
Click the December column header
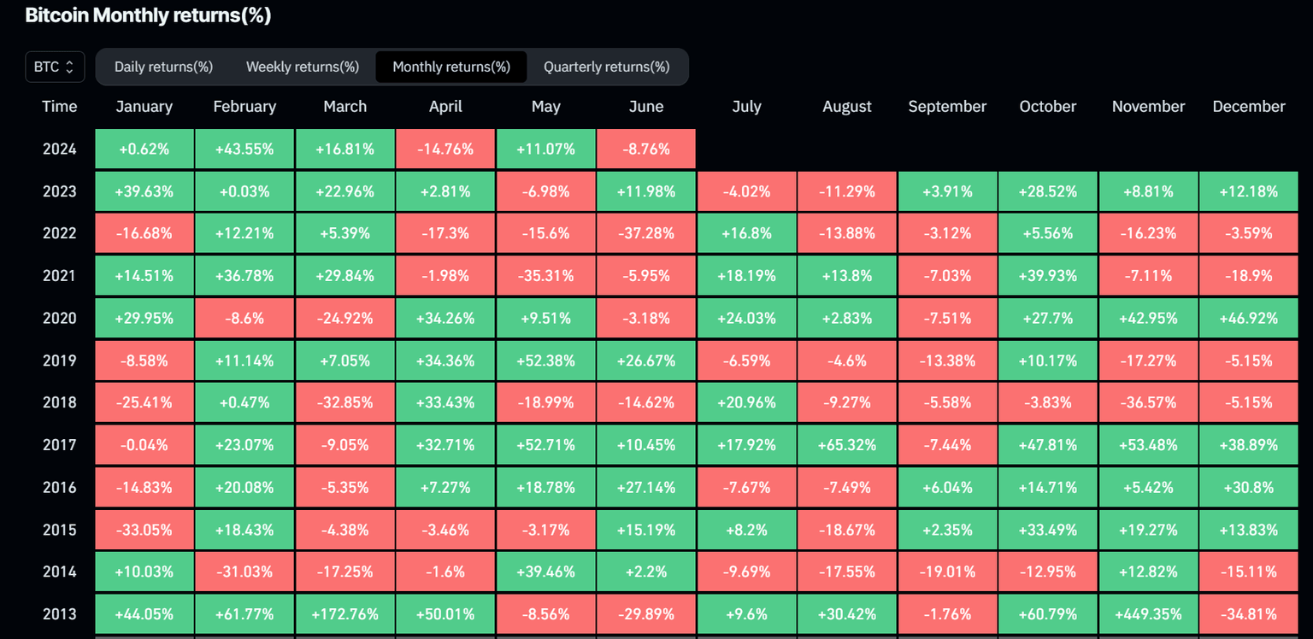1248,106
